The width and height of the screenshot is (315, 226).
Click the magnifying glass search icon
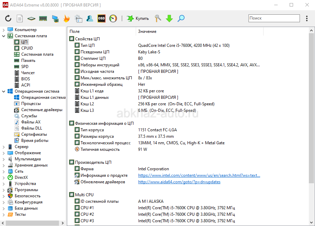(x=181, y=18)
